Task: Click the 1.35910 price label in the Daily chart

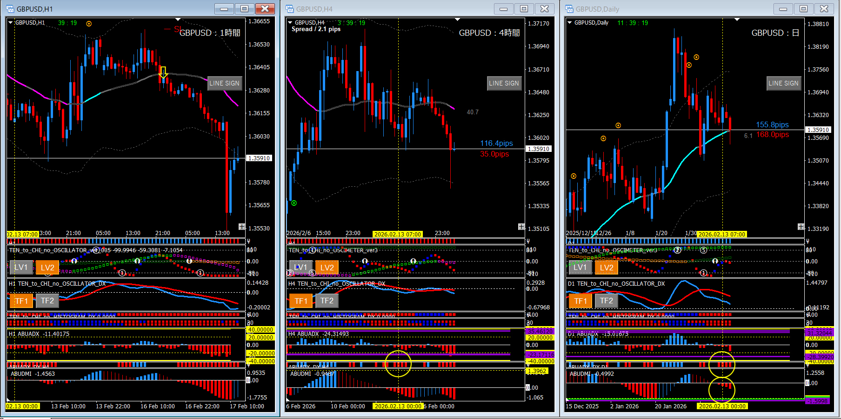Action: click(x=818, y=130)
